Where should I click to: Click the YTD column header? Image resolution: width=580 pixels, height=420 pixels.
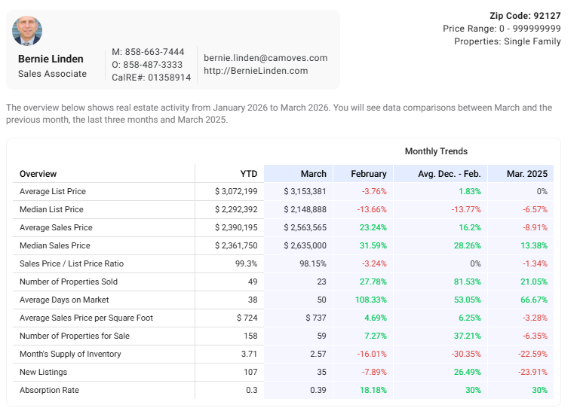(x=248, y=174)
